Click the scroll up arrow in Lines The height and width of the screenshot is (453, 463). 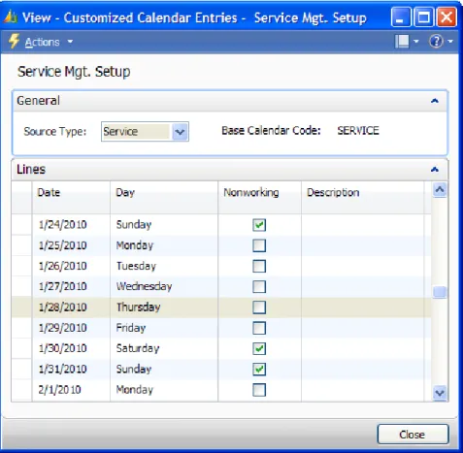pos(440,190)
